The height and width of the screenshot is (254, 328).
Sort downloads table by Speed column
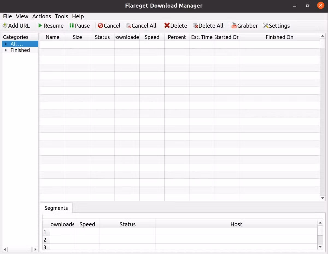point(152,37)
